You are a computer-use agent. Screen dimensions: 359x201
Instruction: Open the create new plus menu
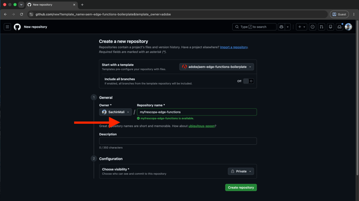(301, 27)
